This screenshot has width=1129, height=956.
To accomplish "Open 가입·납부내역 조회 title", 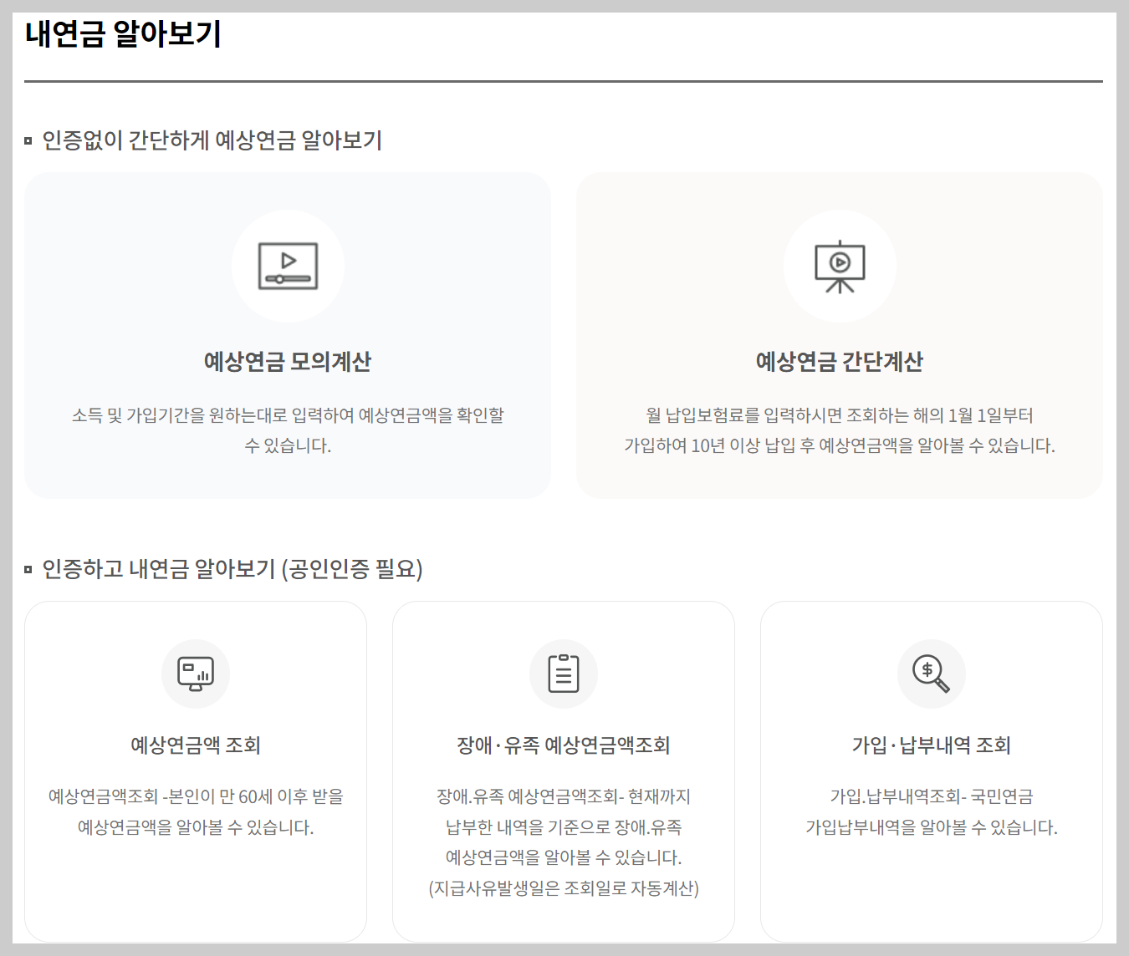I will [932, 745].
